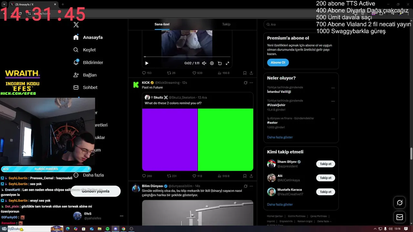The height and width of the screenshot is (232, 413).
Task: Click Grok icon on KICK post
Action: pos(246,83)
